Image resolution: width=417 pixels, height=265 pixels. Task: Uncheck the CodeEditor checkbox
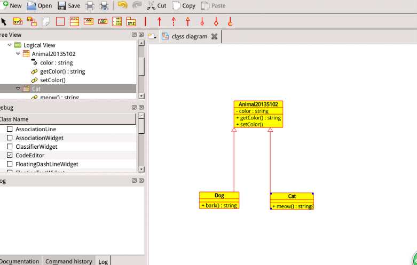[x=10, y=155]
